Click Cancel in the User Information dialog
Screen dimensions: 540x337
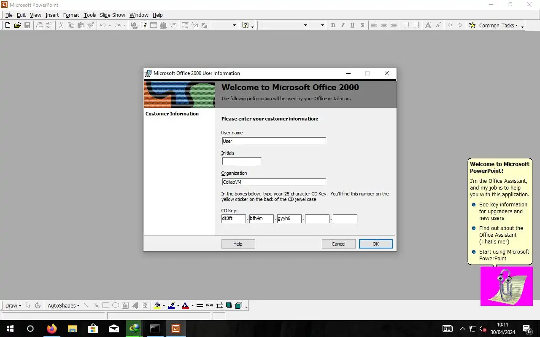click(x=338, y=244)
